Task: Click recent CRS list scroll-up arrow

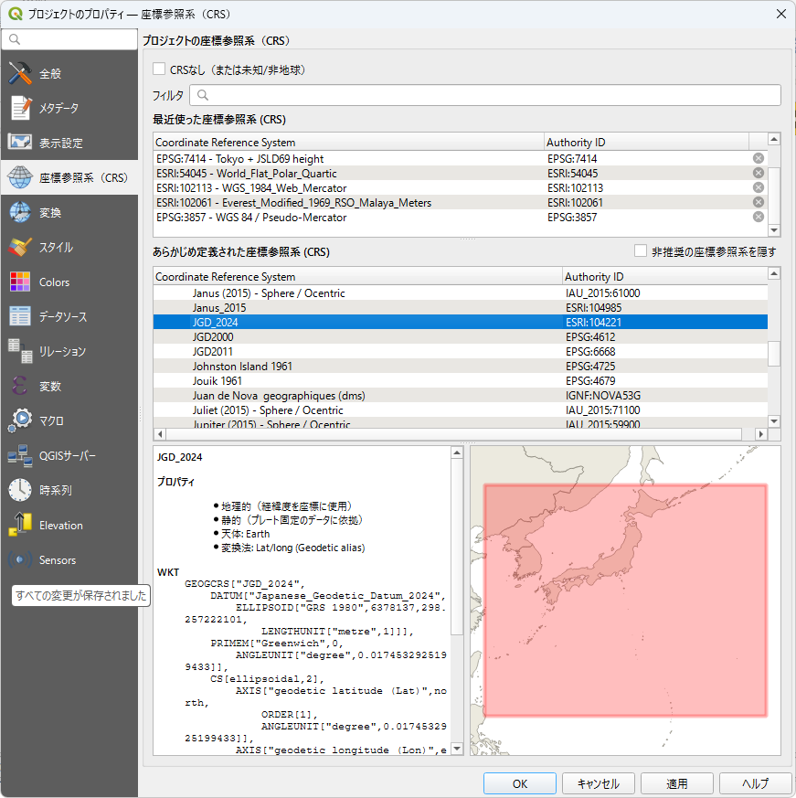Action: [774, 140]
